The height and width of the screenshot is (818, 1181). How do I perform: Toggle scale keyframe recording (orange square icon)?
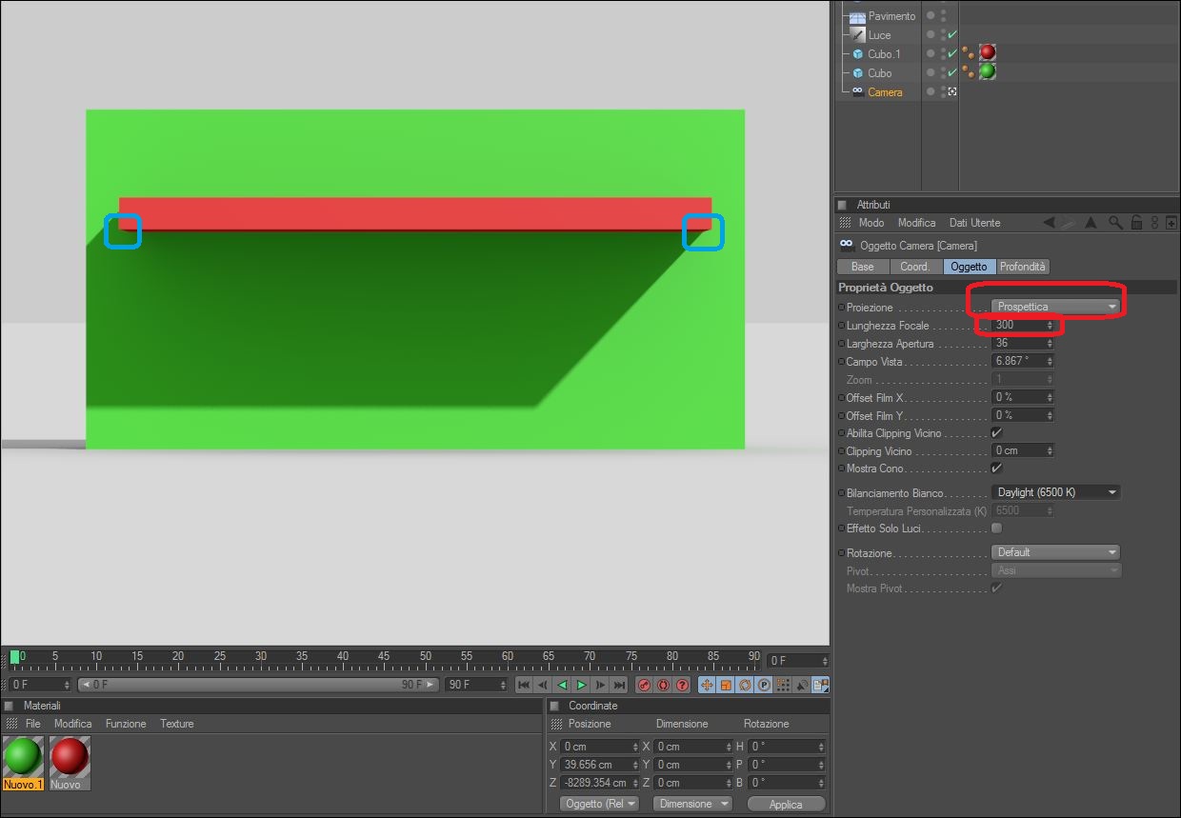point(726,685)
